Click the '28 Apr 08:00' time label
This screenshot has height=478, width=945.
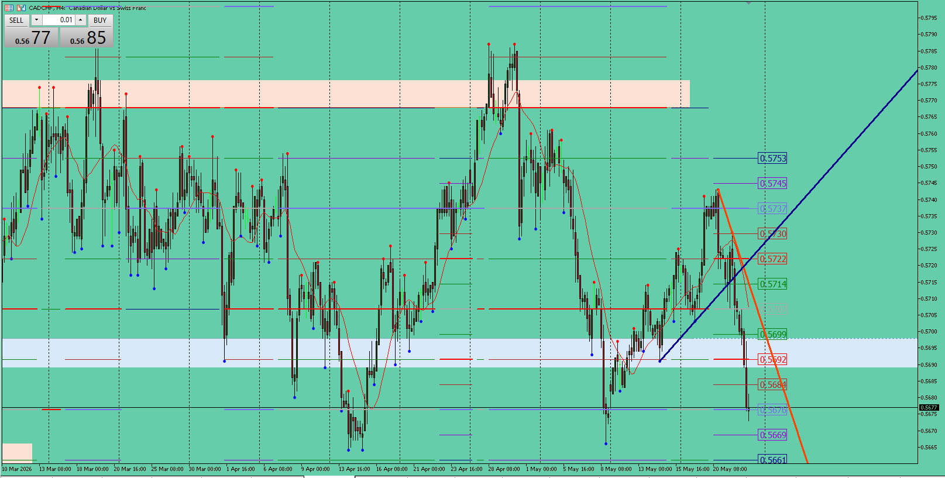click(x=504, y=469)
